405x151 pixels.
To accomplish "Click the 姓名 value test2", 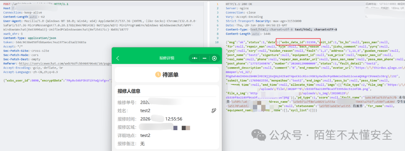I will 145,111.
